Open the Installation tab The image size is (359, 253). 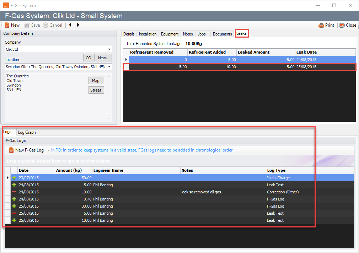pyautogui.click(x=148, y=34)
